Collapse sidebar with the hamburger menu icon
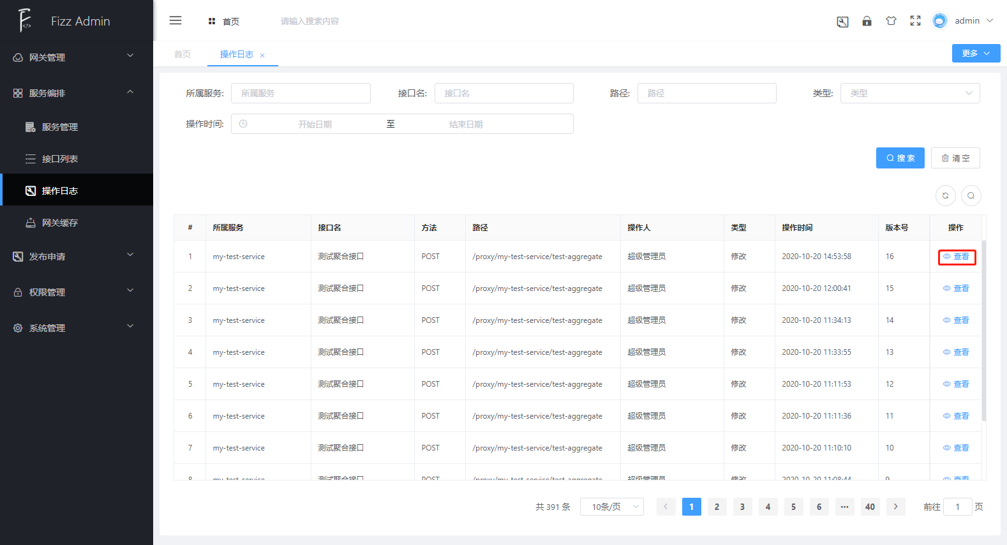 (x=175, y=20)
